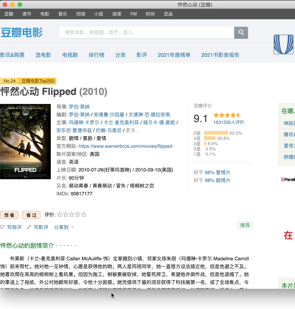Go to 电视剧 tab

[70, 55]
